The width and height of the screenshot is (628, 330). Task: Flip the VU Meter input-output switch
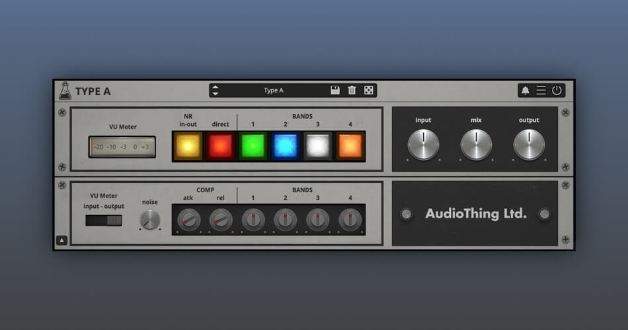(x=104, y=220)
